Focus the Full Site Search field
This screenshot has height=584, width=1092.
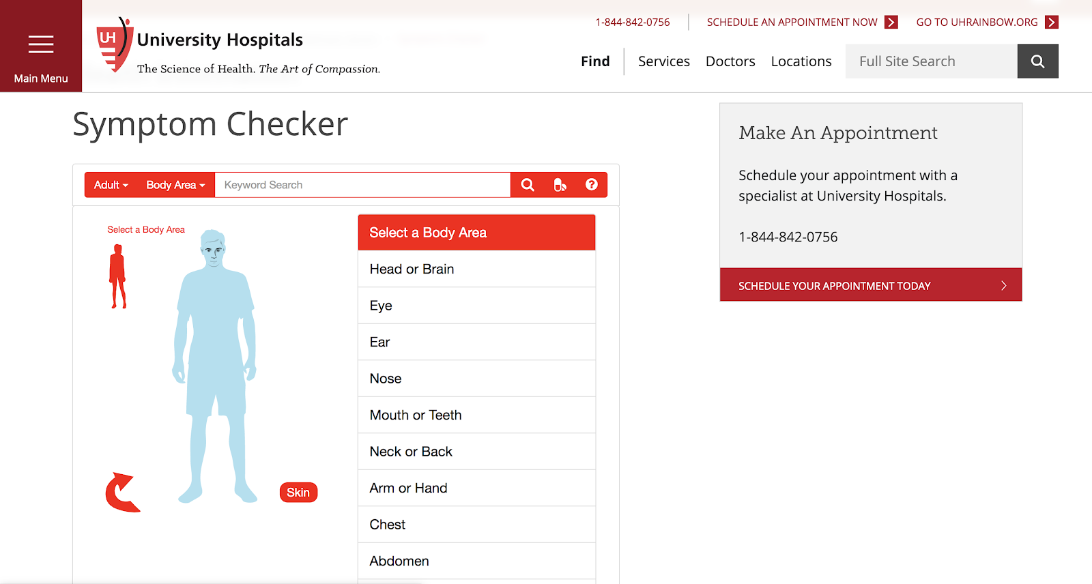932,61
